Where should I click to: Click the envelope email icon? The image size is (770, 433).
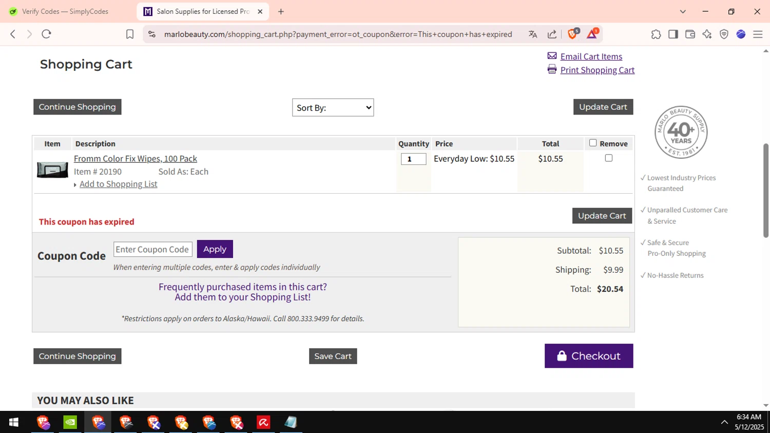[x=552, y=56]
